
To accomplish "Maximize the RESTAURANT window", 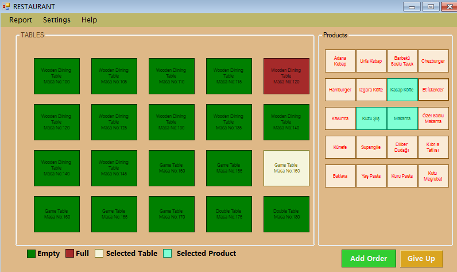I will point(431,7).
